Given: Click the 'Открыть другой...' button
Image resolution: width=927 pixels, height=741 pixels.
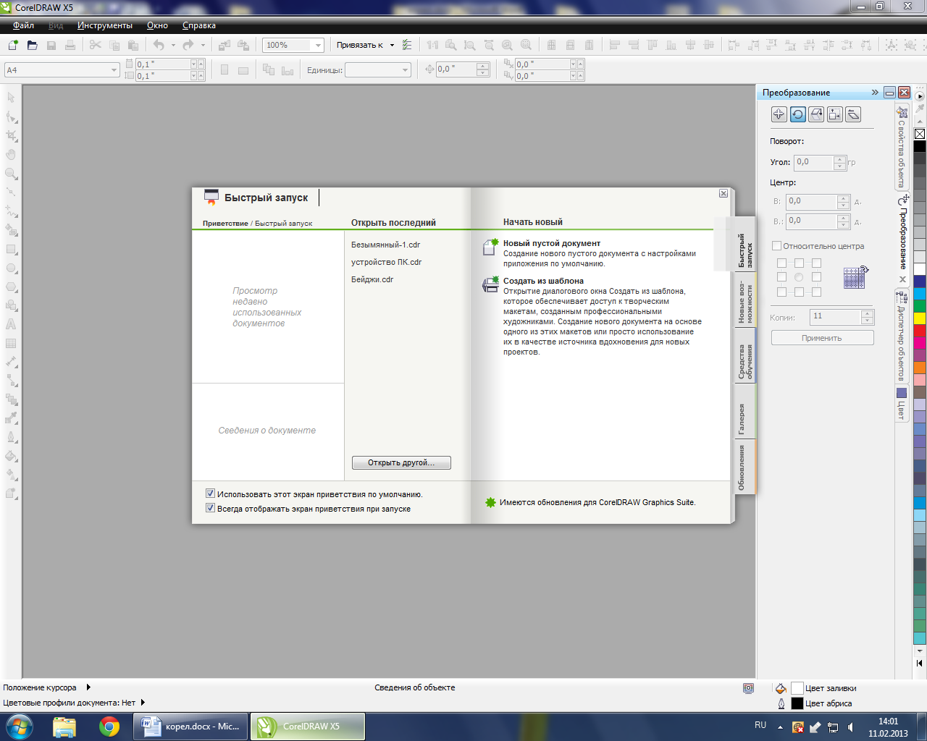Looking at the screenshot, I should tap(401, 462).
